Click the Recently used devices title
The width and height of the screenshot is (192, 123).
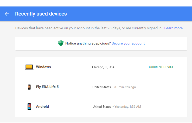coord(41,14)
